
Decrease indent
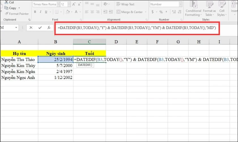point(105,12)
